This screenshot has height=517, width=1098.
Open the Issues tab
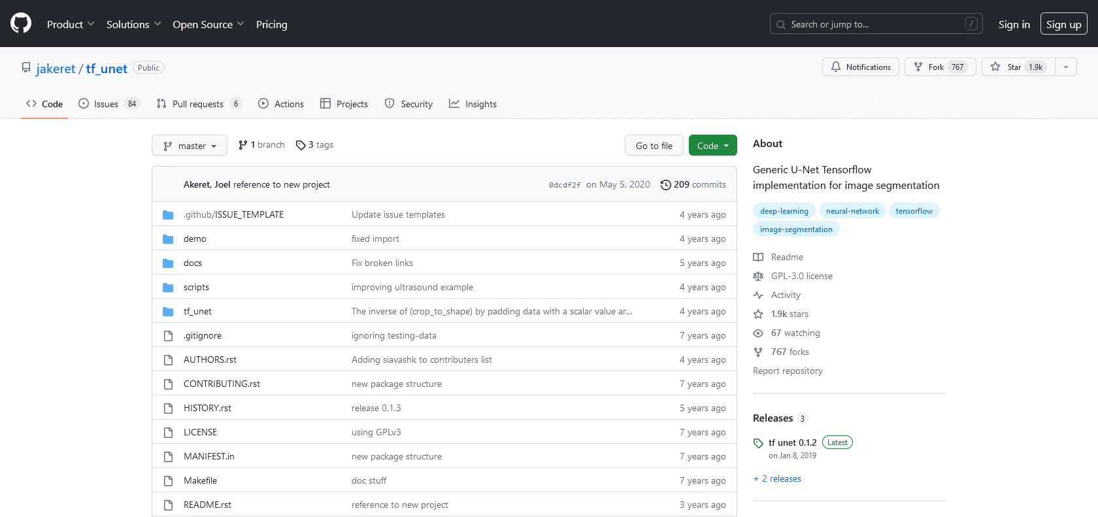pyautogui.click(x=108, y=104)
